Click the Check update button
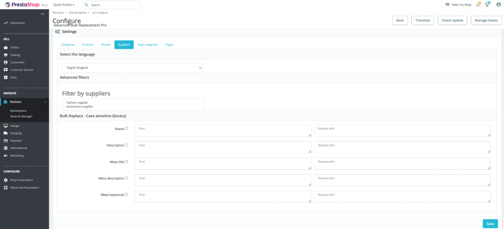This screenshot has height=229, width=504. coord(452,20)
